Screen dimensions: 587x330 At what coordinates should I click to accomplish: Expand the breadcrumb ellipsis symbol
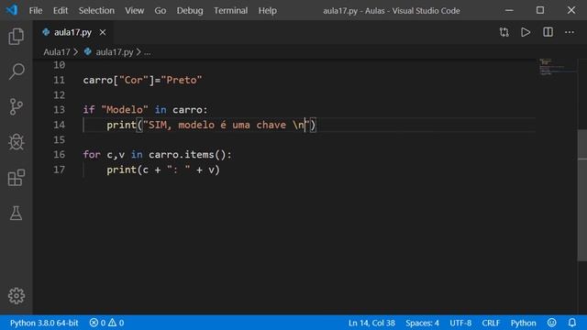coord(148,52)
